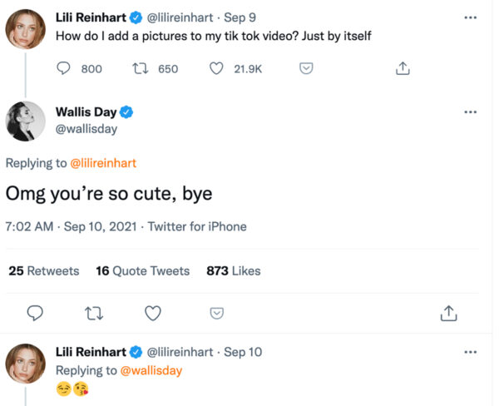The height and width of the screenshot is (406, 499).
Task: Show the 873 Likes list
Action: pos(234,270)
